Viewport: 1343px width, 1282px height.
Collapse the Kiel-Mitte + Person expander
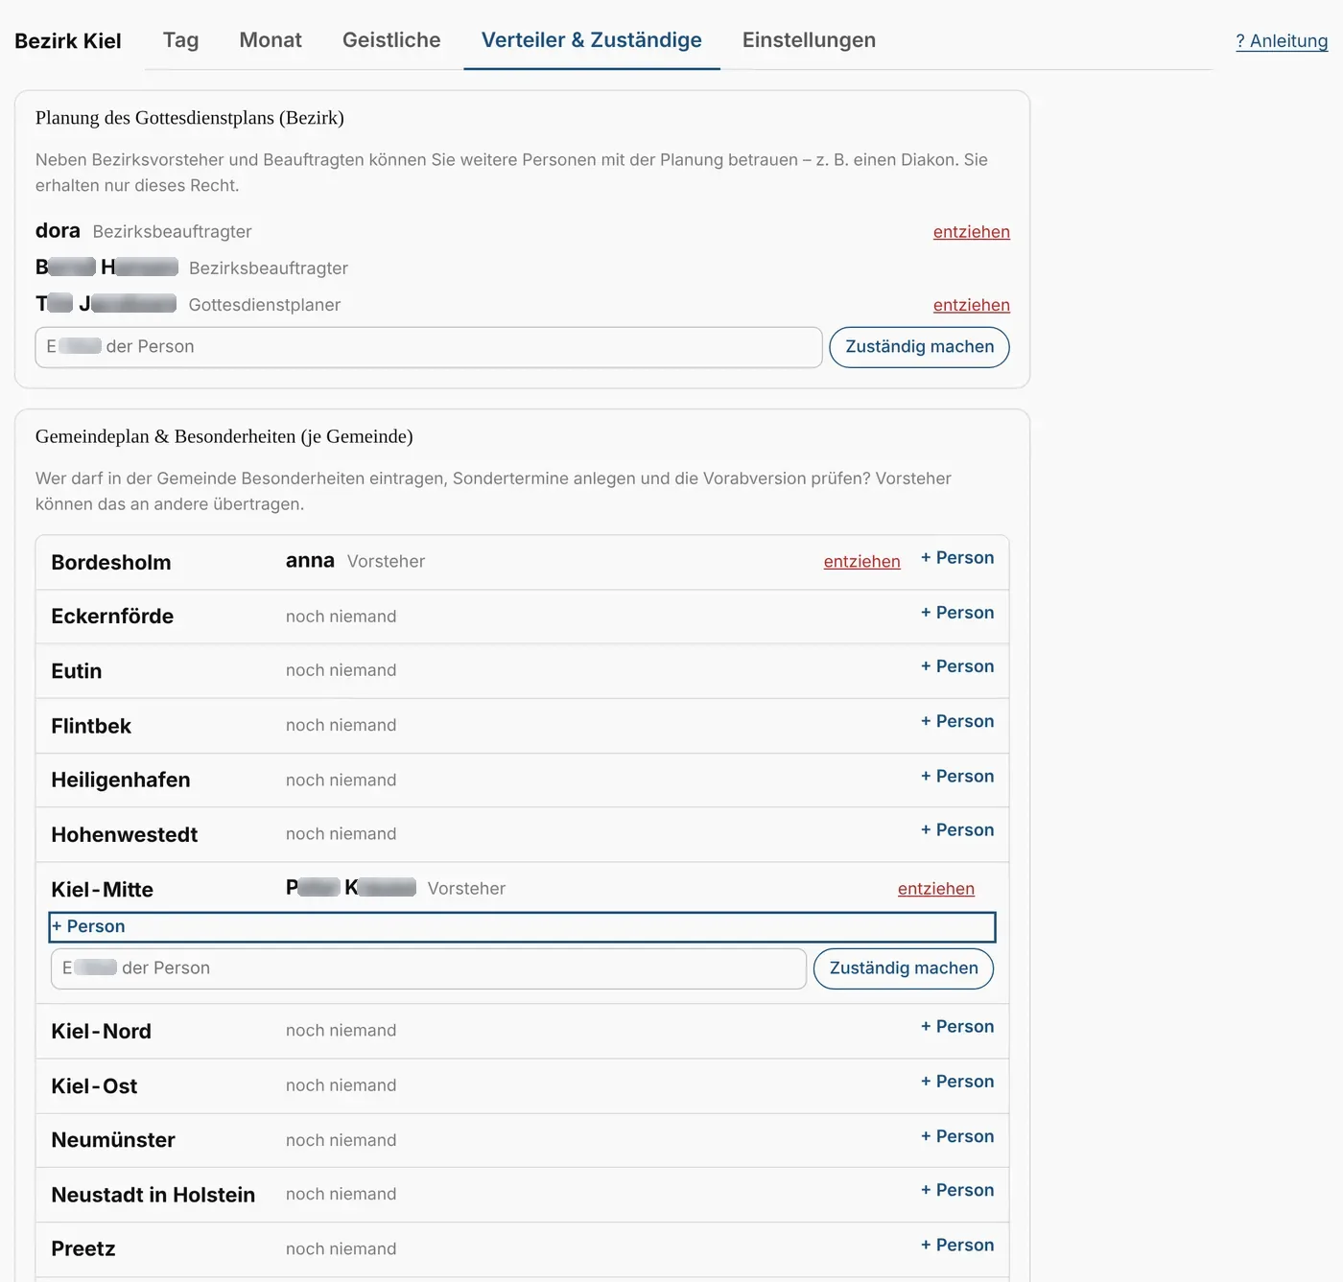[522, 927]
